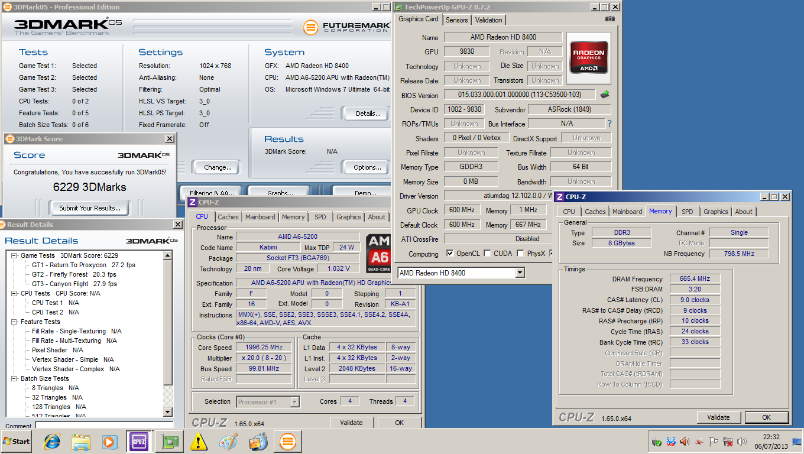804x454 pixels.
Task: Open the SPD tab in CPU-Z memory window
Action: [x=687, y=212]
